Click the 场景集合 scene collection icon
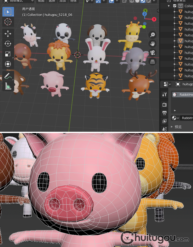This screenshot has height=247, width=193. click(x=169, y=1)
